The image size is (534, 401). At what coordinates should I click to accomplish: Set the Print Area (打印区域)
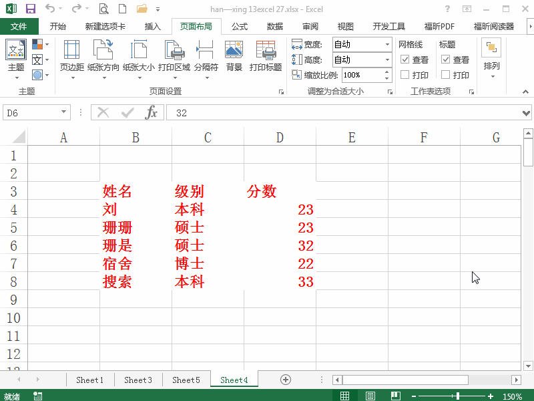174,59
